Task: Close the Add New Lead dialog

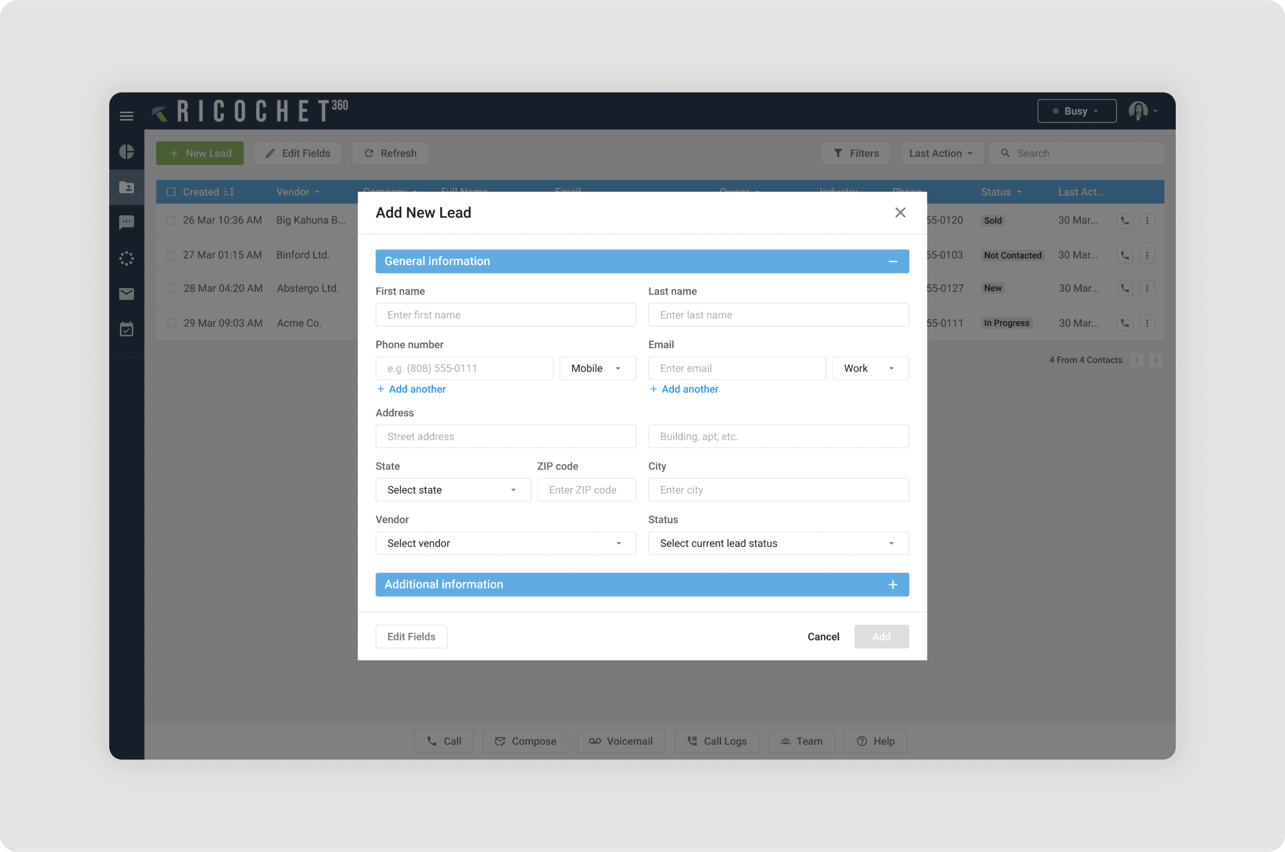Action: coord(900,213)
